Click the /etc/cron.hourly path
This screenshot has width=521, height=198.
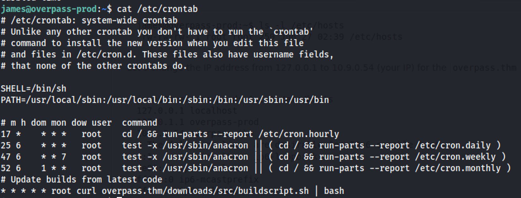(x=298, y=134)
